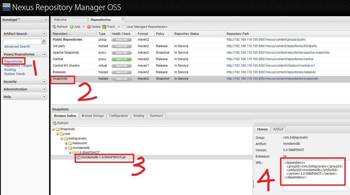This screenshot has width=350, height=195.
Task: Open the Routing link in sidebar
Action: coord(10,70)
